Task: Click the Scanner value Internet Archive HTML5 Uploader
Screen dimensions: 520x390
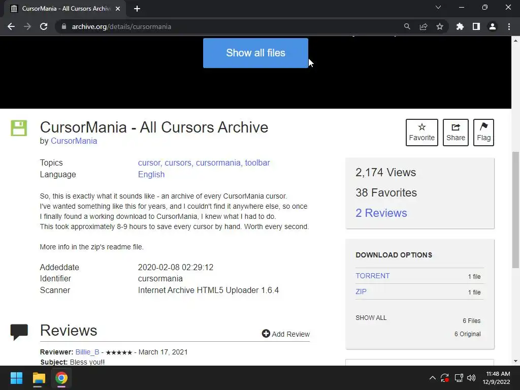Action: 208,290
